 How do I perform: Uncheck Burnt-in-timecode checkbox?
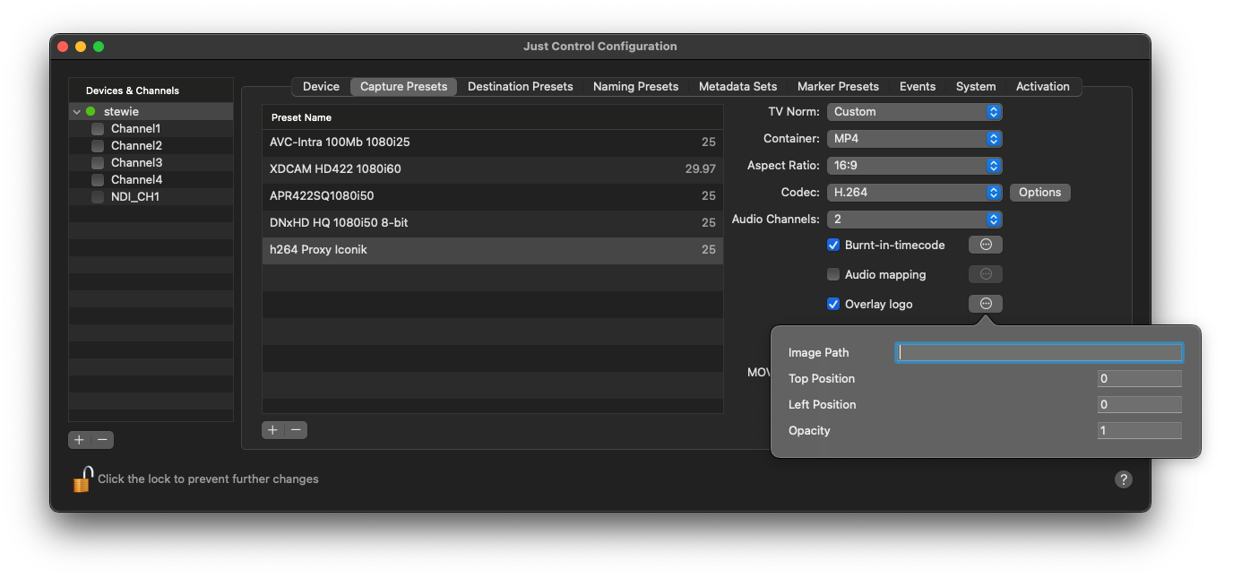[833, 245]
